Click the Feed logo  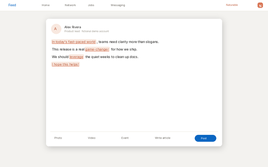click(12, 5)
